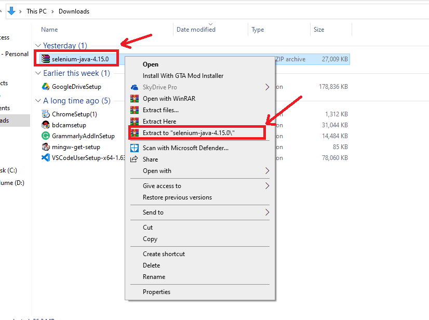The image size is (429, 320).
Task: Click the VSCodeUserSetup installer icon
Action: click(x=46, y=158)
